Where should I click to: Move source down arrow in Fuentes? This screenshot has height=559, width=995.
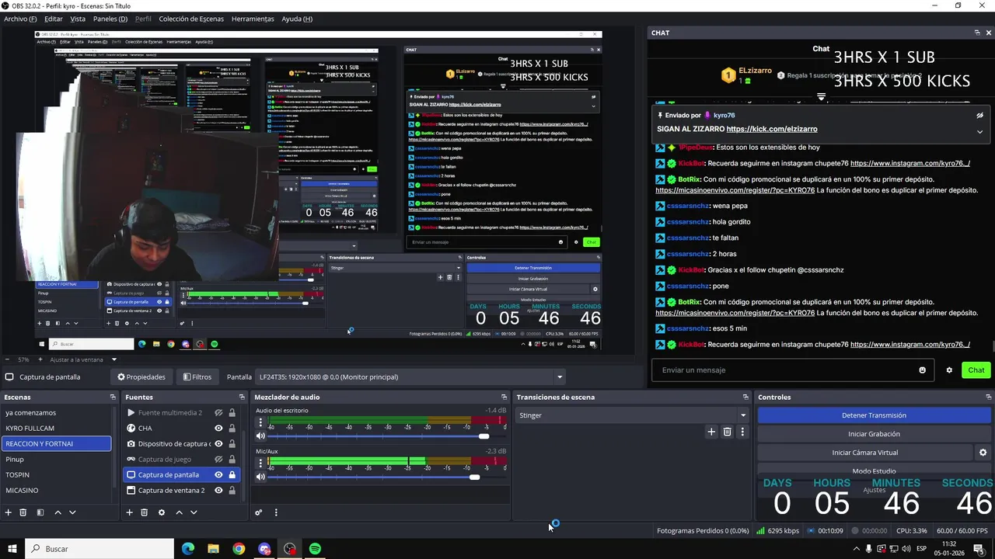coord(194,512)
